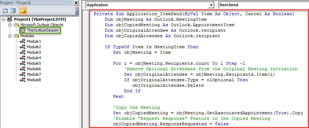This screenshot has width=309, height=128.
Task: Click the 'Set objMeeting = Item' line
Action: tap(142, 53)
